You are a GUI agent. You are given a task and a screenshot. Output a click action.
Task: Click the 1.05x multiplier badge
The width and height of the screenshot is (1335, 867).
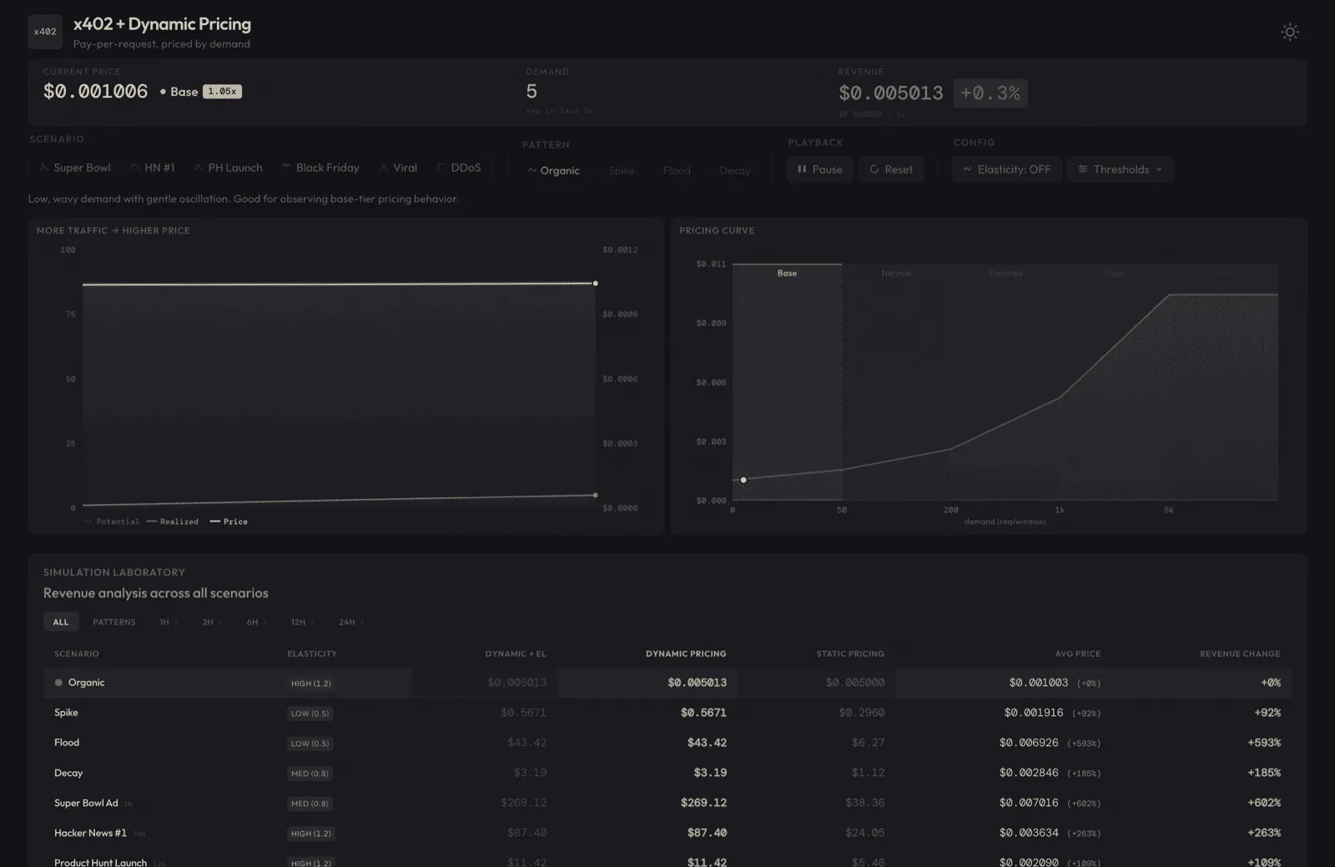223,92
